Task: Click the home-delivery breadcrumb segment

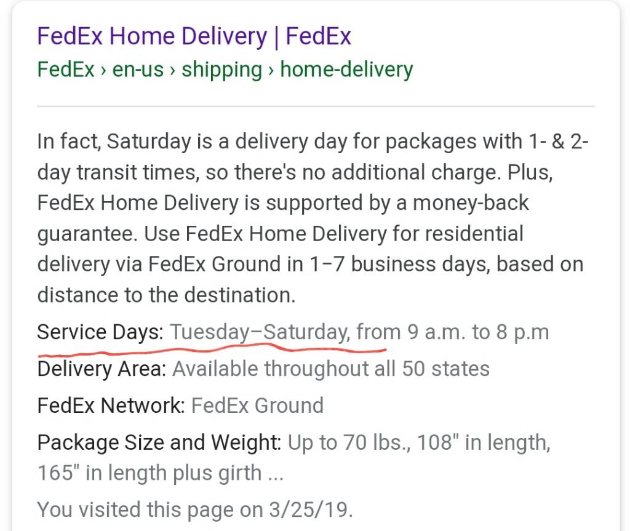Action: coord(346,70)
